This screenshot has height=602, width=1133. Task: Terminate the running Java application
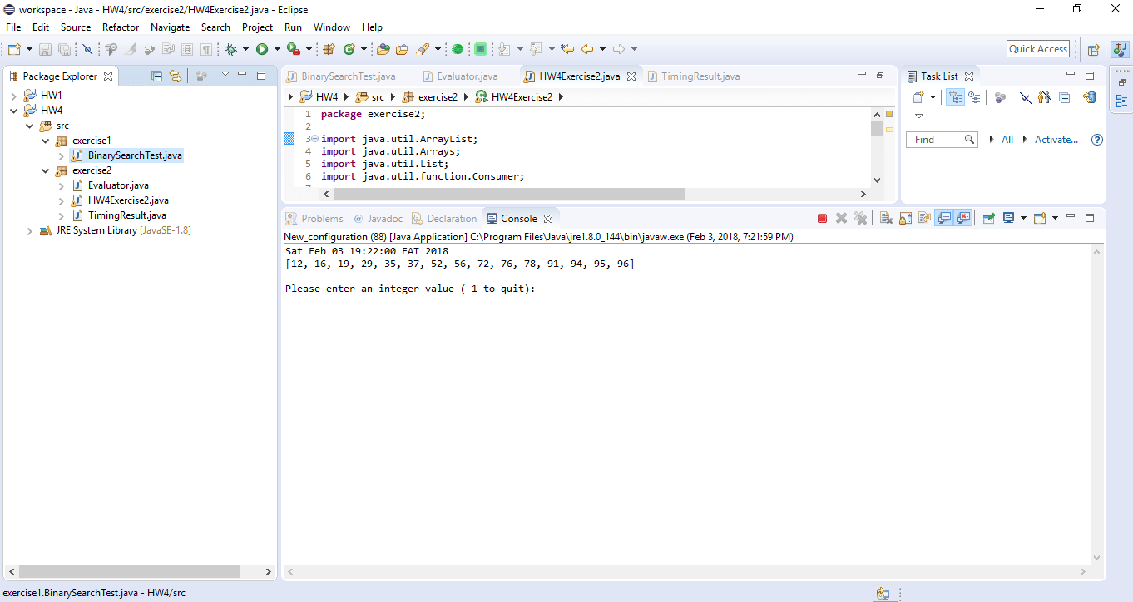click(x=823, y=217)
